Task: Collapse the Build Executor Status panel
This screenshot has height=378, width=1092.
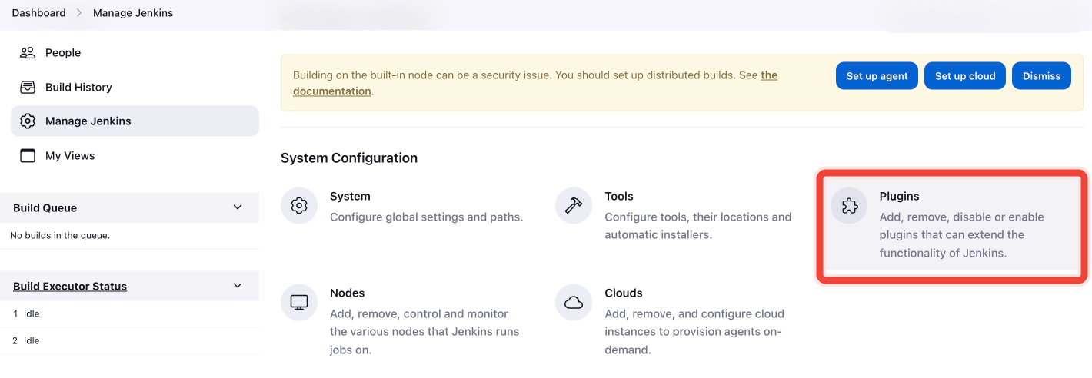Action: [x=238, y=286]
